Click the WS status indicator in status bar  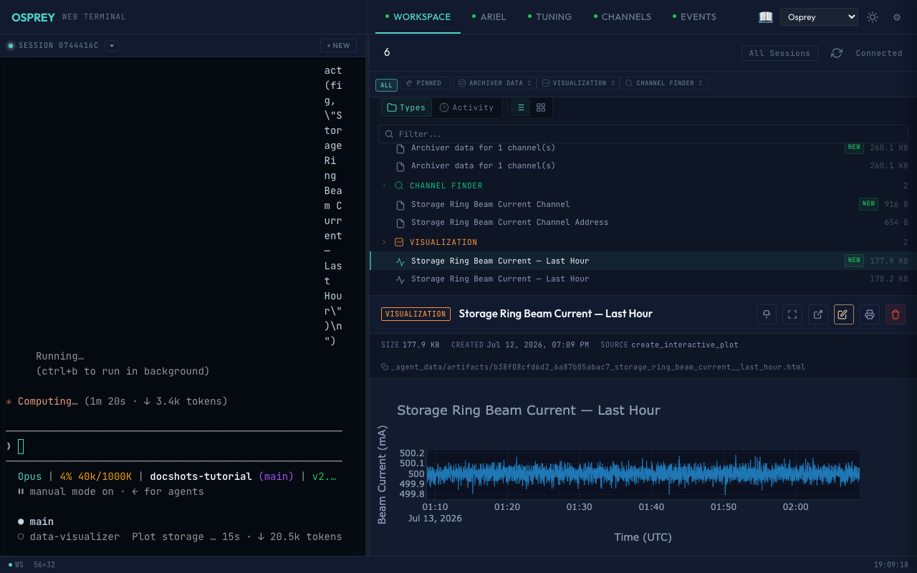tap(16, 564)
